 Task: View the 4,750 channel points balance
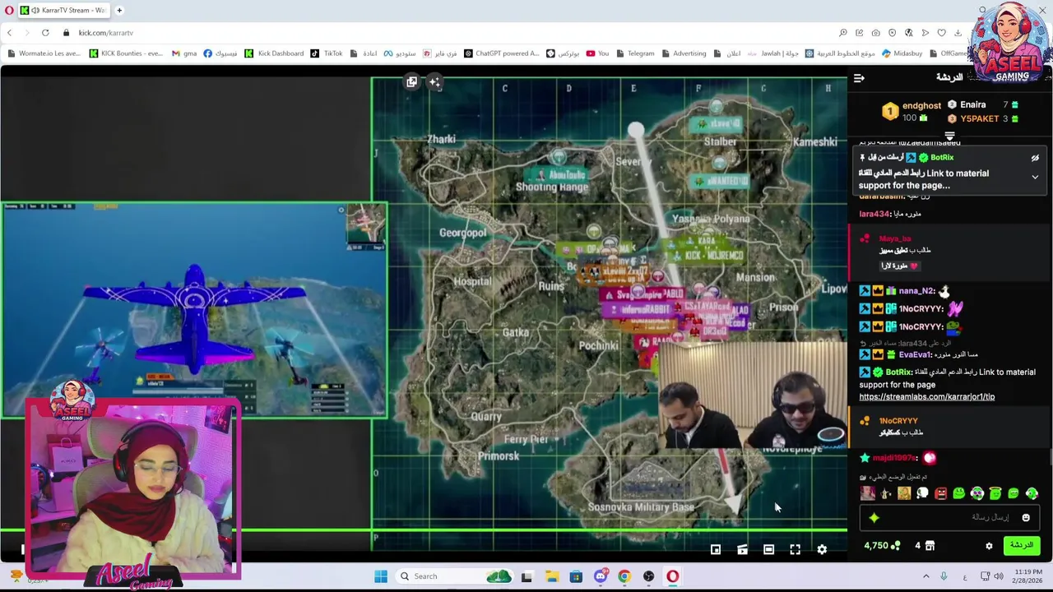[882, 545]
